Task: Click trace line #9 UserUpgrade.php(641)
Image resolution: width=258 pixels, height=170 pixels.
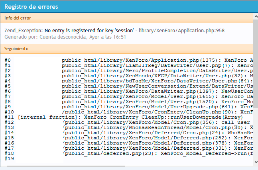Action: coord(156,107)
